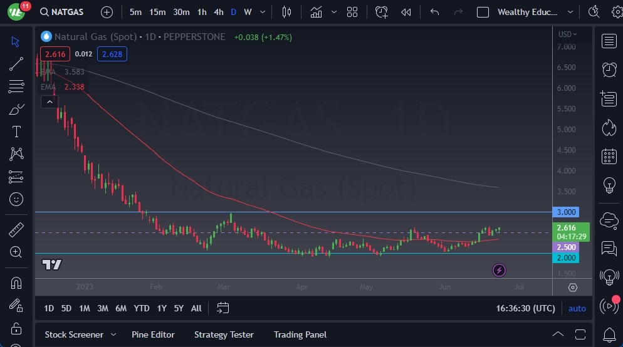Select the 4h timeframe button
This screenshot has height=347, width=623.
click(x=218, y=12)
